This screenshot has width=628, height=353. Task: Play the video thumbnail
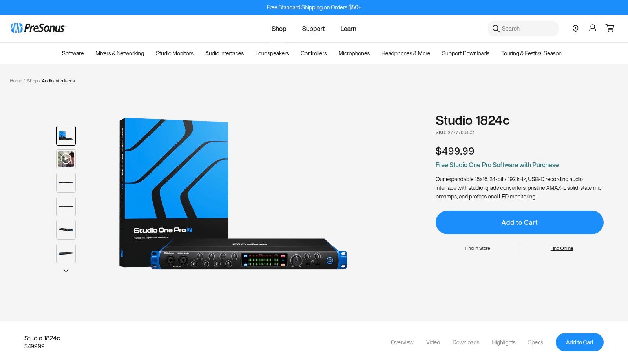(x=66, y=159)
